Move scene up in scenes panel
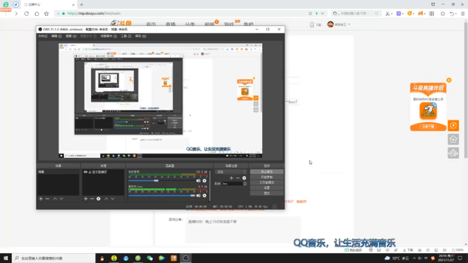The image size is (468, 263). pos(55,199)
